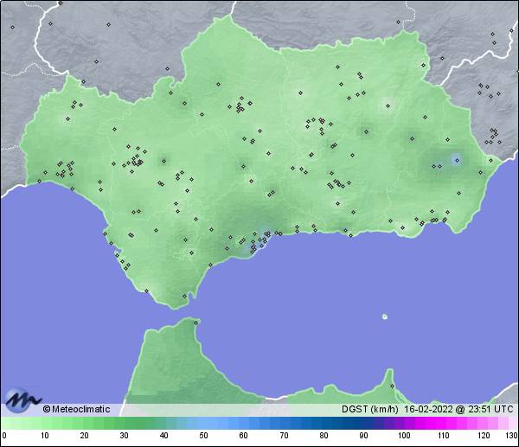This screenshot has width=519, height=447.
Task: Click the station marker near the Strait of Gibraltar
Action: (x=184, y=297)
